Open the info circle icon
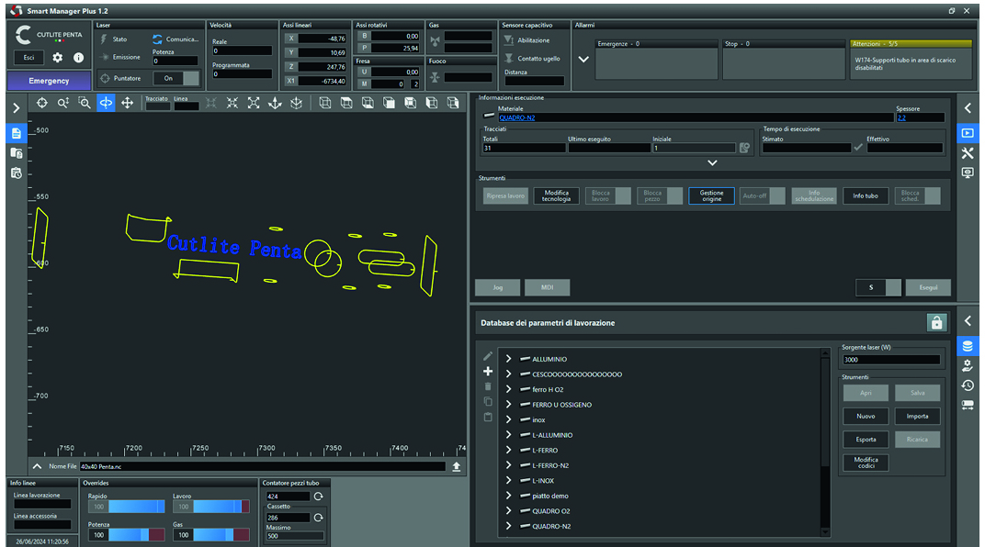Viewport: 985px width, 547px height. (78, 58)
